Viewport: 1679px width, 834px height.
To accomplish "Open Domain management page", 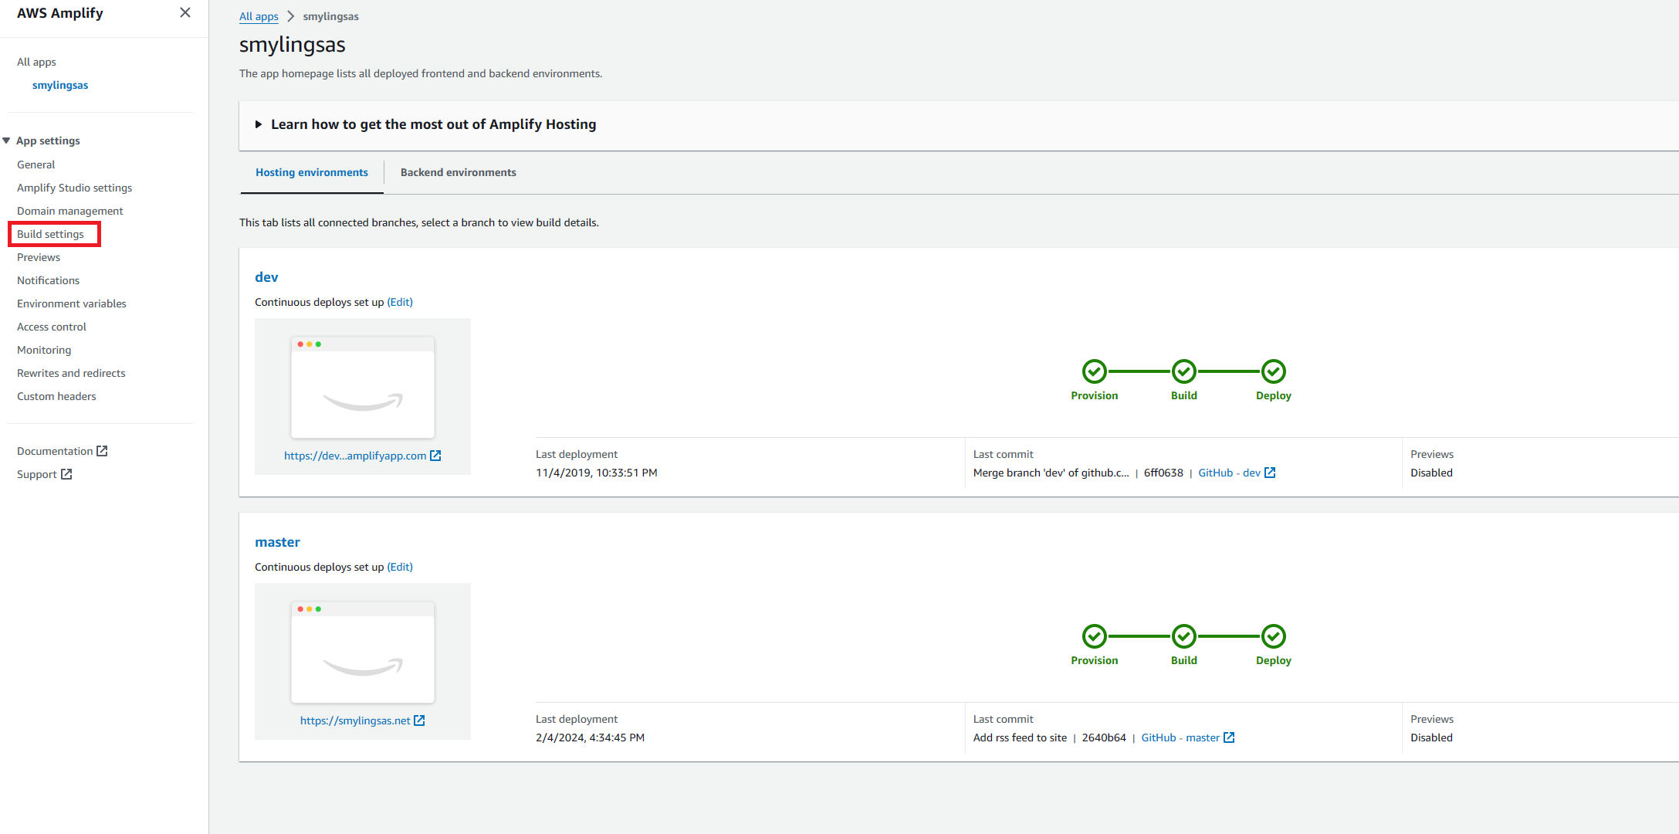I will [x=70, y=211].
